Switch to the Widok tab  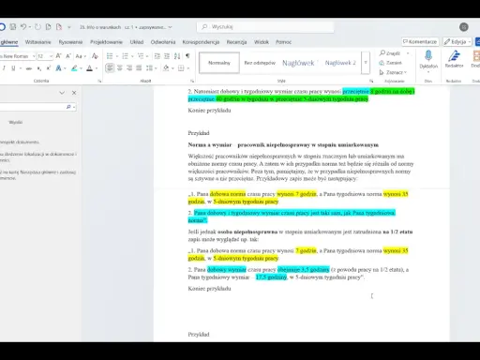(262, 42)
